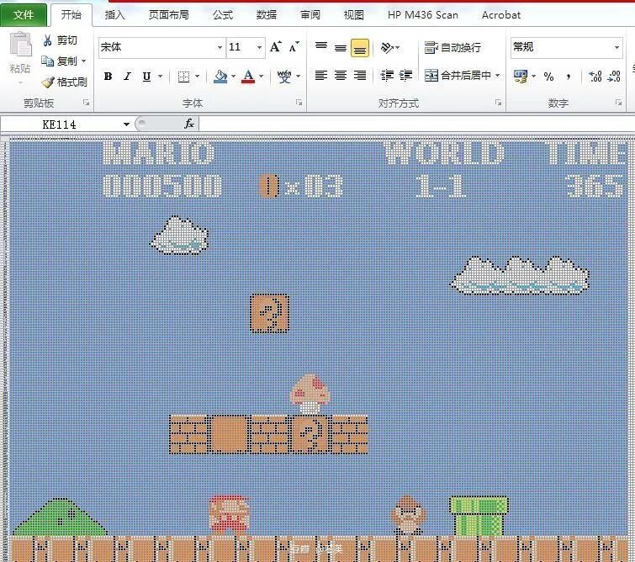Image resolution: width=635 pixels, height=562 pixels.
Task: Apply the red font color
Action: [x=248, y=77]
